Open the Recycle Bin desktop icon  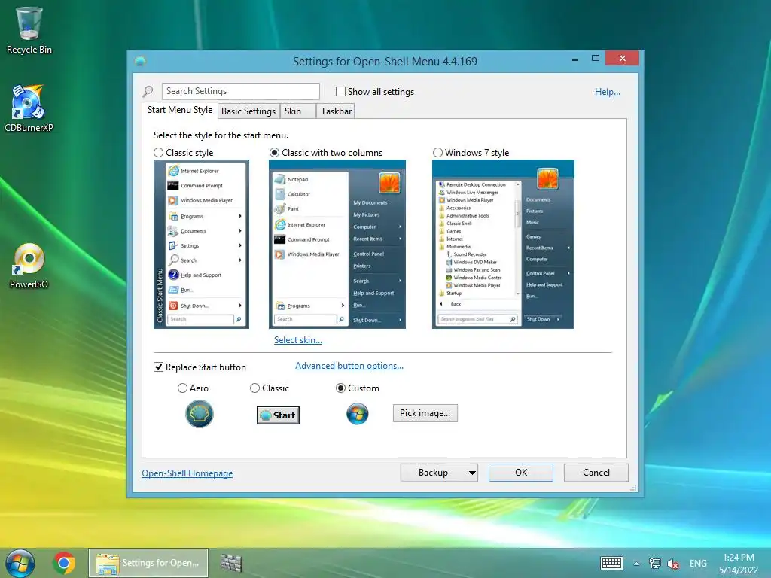click(29, 30)
